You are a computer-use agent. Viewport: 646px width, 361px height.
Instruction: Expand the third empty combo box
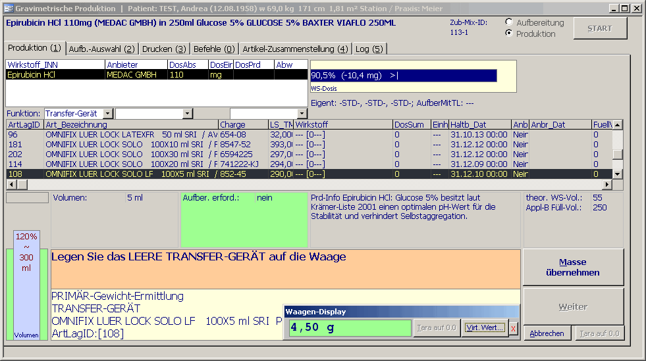pos(302,114)
